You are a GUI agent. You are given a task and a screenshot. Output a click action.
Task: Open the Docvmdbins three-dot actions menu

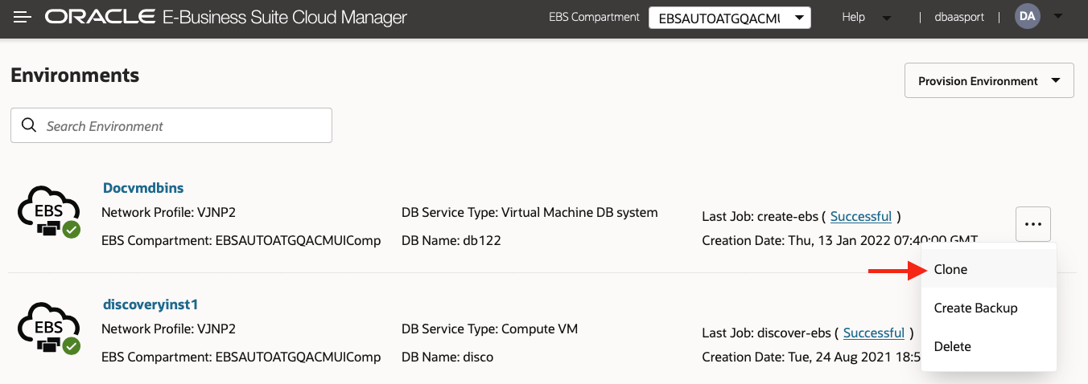pyautogui.click(x=1033, y=223)
